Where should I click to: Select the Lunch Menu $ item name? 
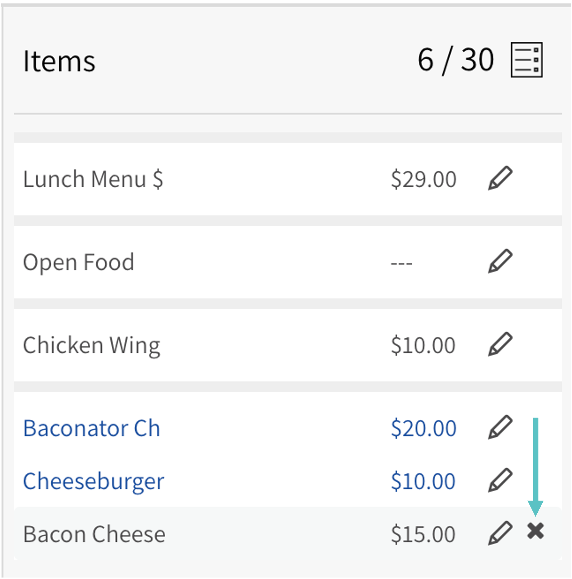point(93,179)
